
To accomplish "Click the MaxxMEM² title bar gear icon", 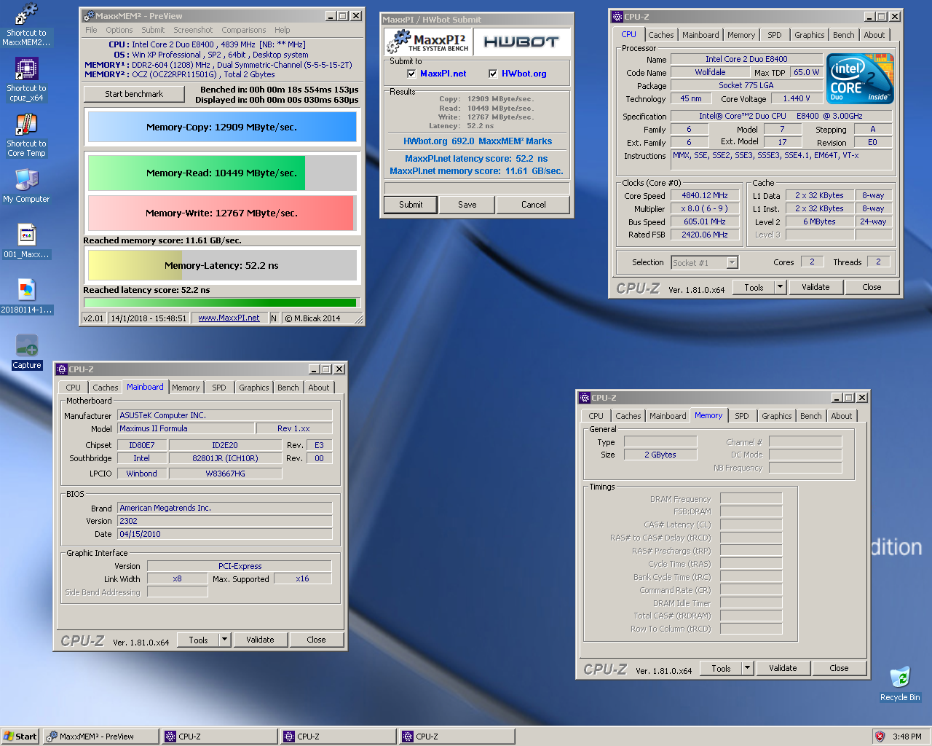I will click(88, 15).
